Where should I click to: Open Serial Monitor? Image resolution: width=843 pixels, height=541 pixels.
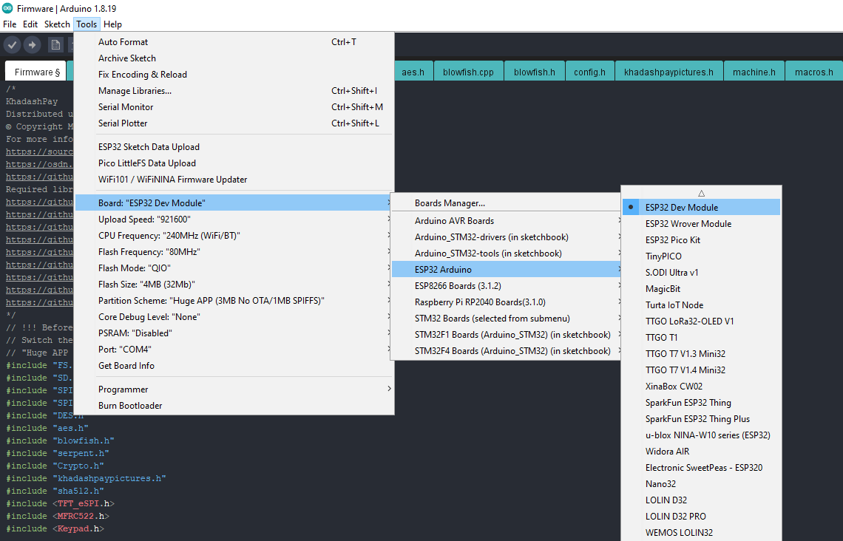click(x=234, y=107)
